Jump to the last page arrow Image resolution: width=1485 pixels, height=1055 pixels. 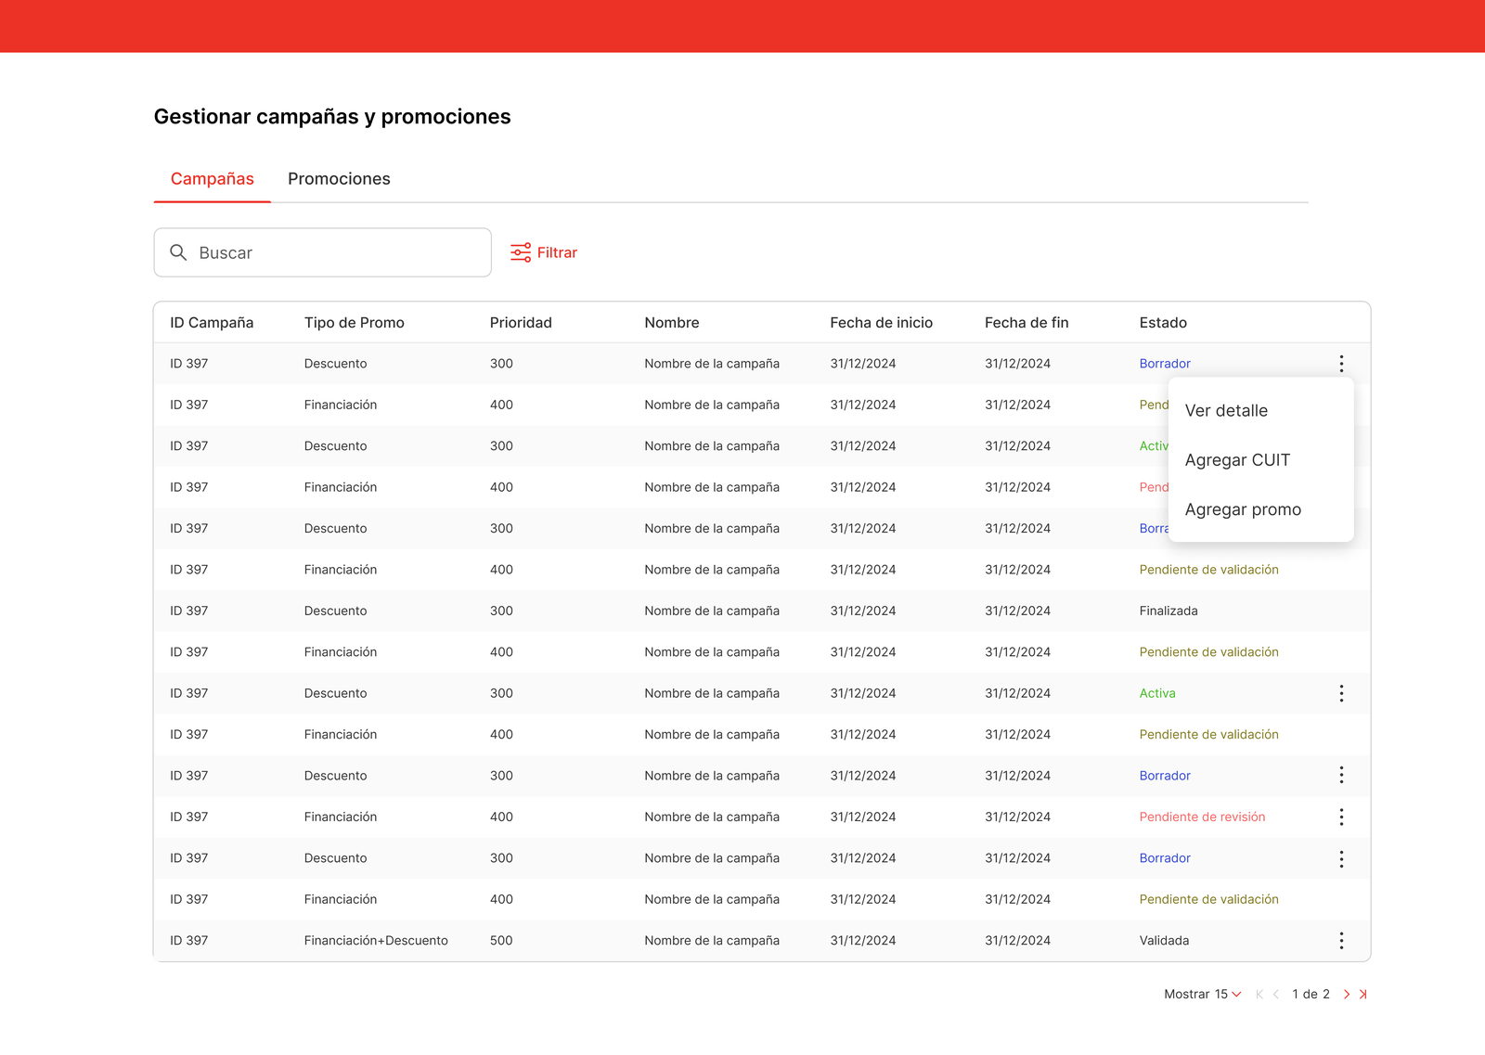point(1363,994)
